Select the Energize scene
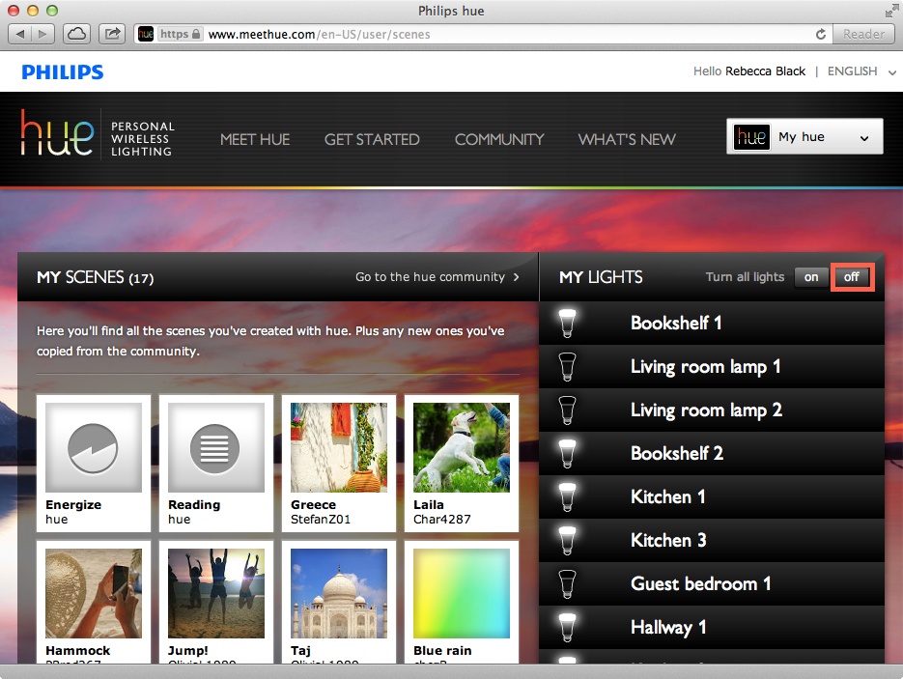This screenshot has height=679, width=903. tap(94, 464)
